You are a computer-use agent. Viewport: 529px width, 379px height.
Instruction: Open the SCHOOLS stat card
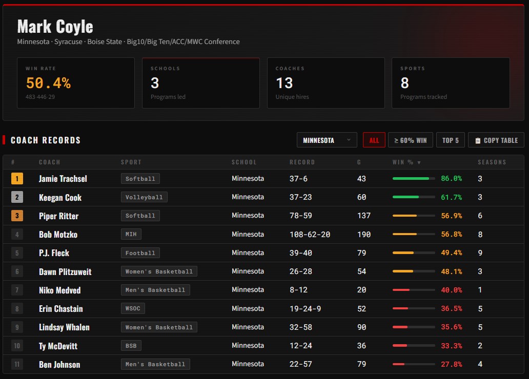pos(201,83)
